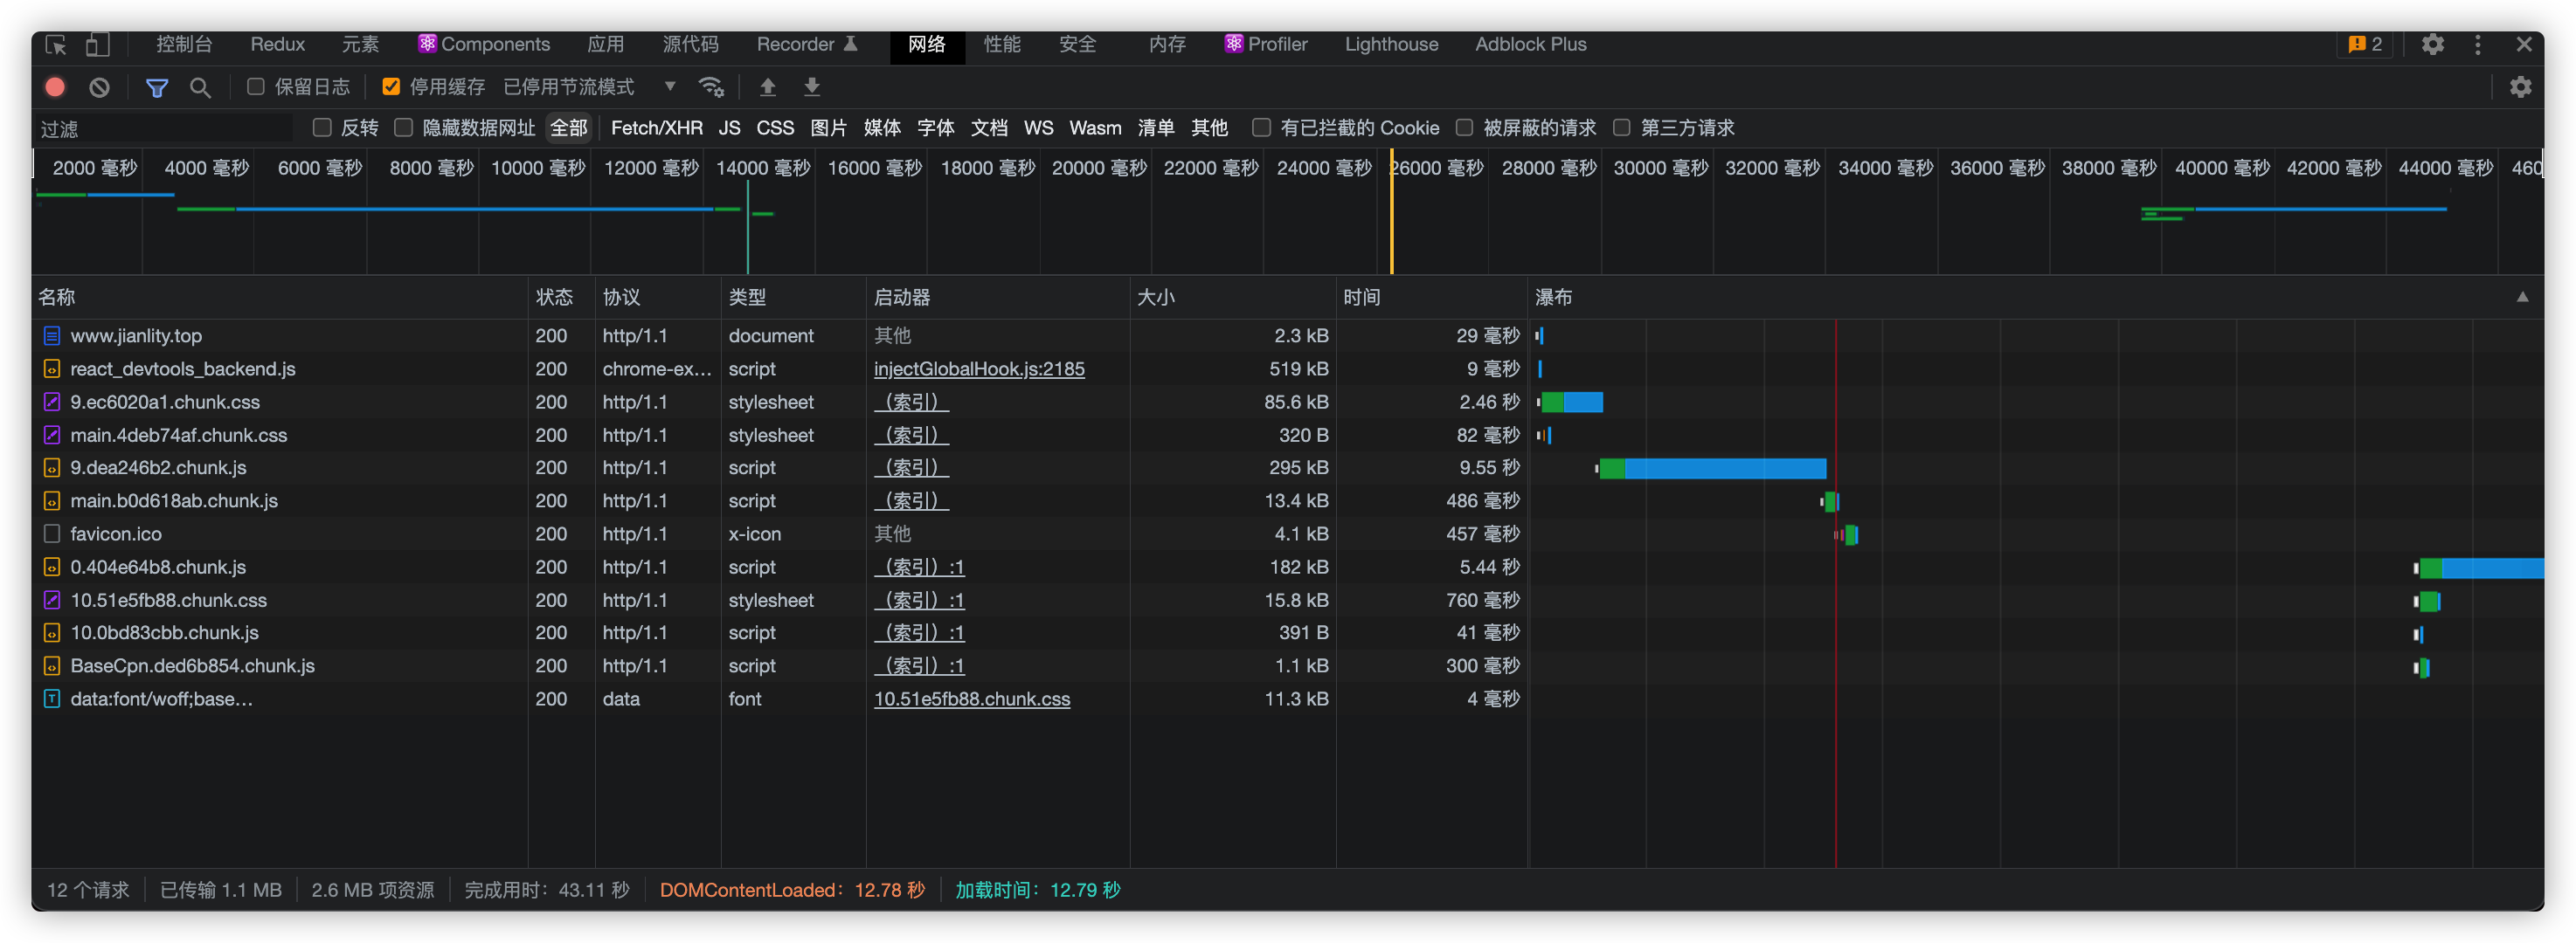
Task: Click the inspect element picker icon
Action: click(x=56, y=44)
